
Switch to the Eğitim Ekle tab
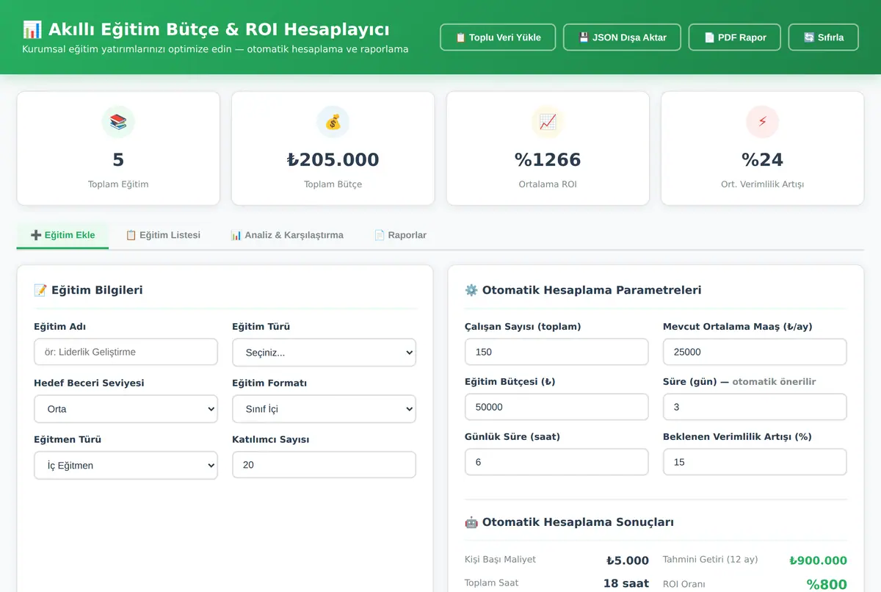62,235
